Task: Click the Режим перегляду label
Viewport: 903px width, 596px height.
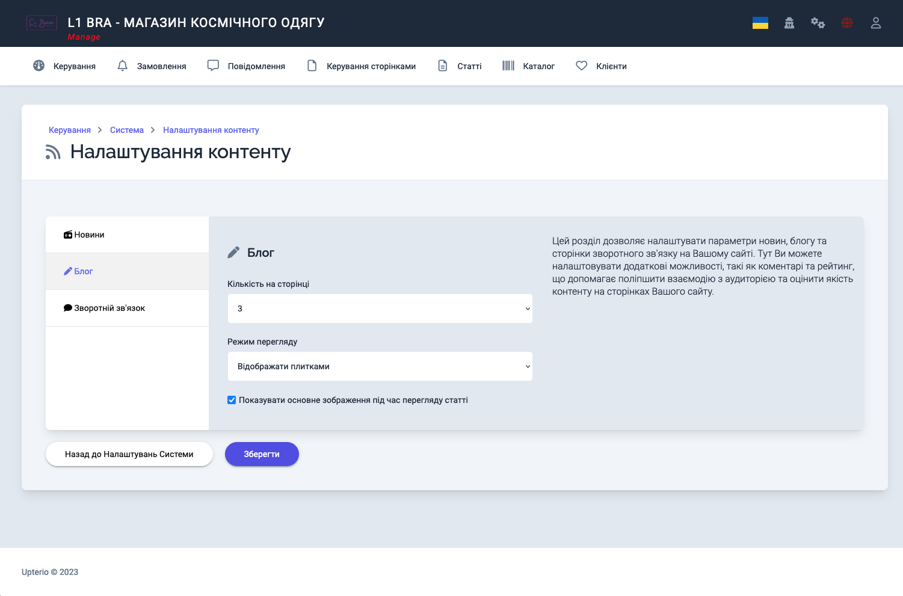Action: click(262, 342)
